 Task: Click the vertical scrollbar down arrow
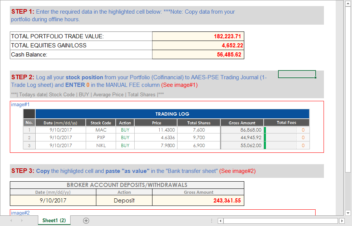(x=348, y=213)
